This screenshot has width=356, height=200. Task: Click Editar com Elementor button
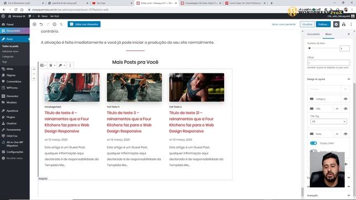pos(84,24)
